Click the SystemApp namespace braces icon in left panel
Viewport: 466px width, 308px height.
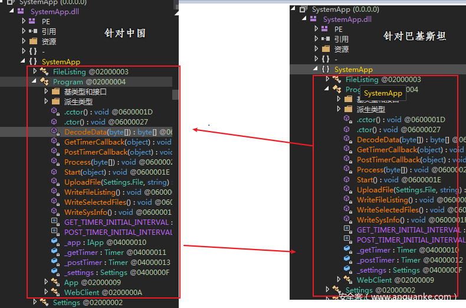(32, 61)
